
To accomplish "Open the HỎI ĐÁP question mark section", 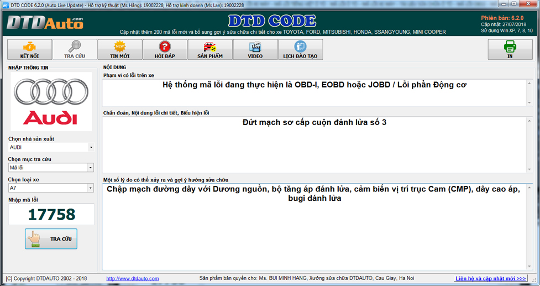I will coord(165,50).
